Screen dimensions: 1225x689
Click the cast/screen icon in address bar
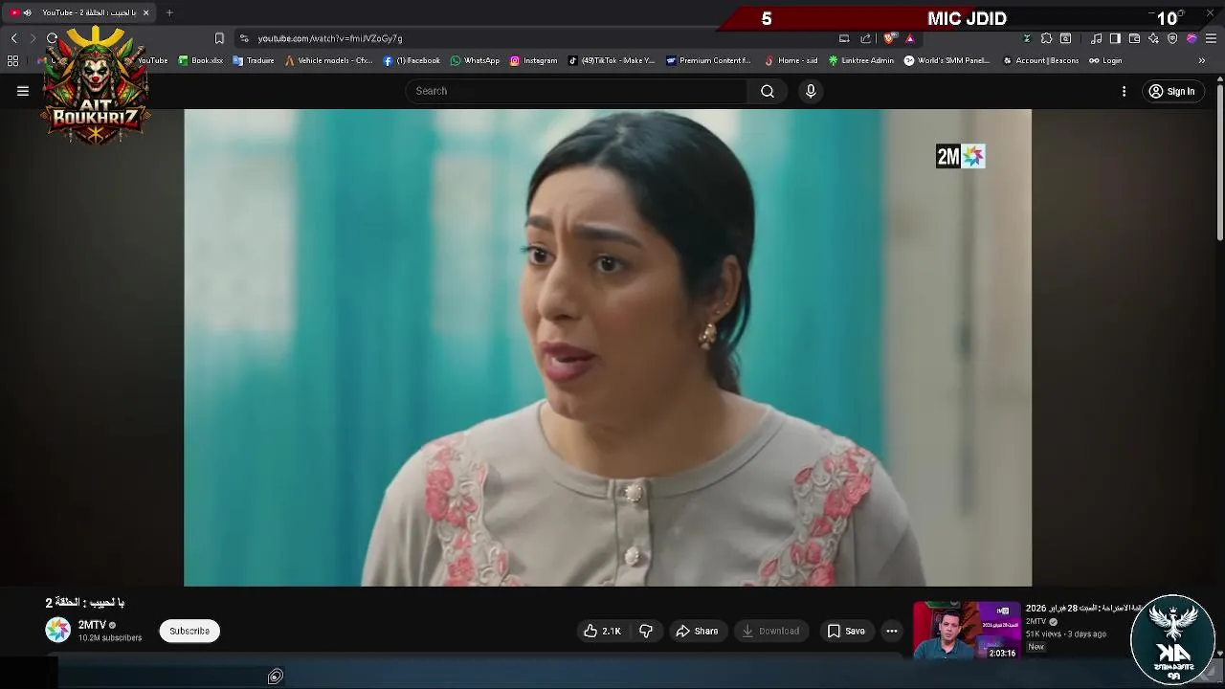click(844, 38)
